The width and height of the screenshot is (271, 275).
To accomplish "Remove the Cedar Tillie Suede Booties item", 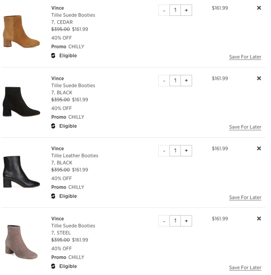I will (x=259, y=8).
